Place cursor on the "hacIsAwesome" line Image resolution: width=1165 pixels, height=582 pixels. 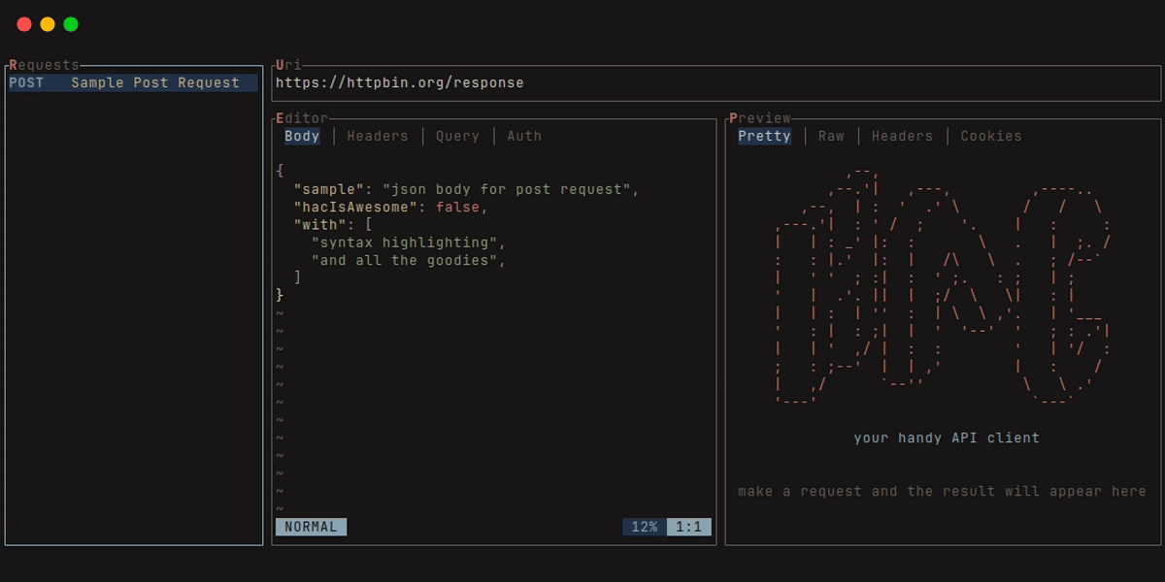click(391, 208)
